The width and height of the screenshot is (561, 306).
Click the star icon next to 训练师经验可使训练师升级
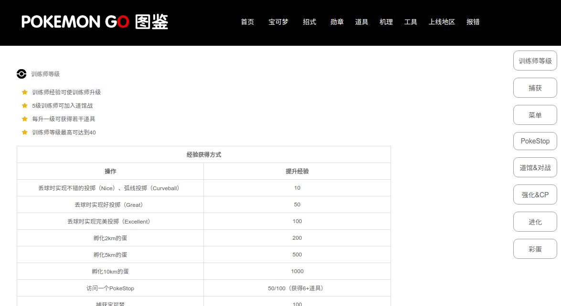click(25, 92)
